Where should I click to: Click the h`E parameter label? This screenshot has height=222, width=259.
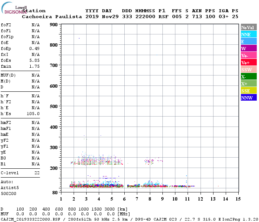point(4,108)
